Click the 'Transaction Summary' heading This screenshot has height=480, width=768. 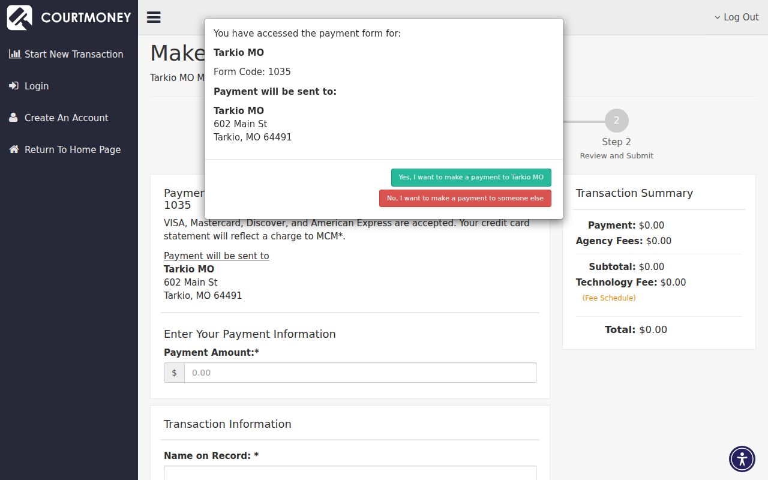point(634,193)
